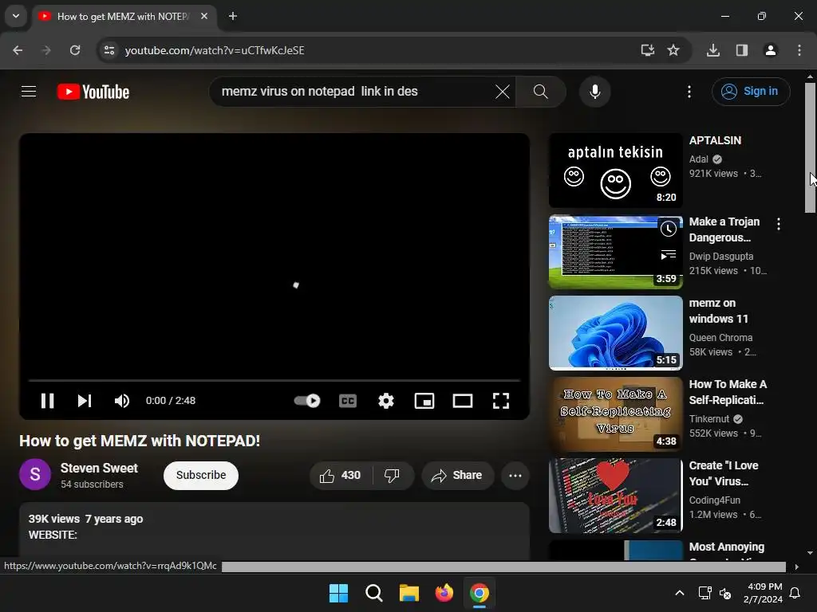The image size is (817, 612).
Task: Open the tab search dropdown arrow
Action: [16, 16]
